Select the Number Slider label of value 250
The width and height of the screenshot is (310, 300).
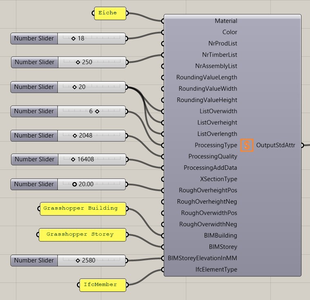pos(35,62)
